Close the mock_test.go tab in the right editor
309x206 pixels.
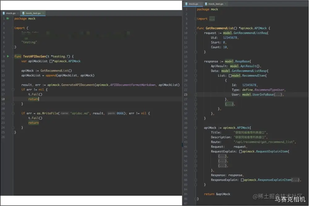point(226,4)
